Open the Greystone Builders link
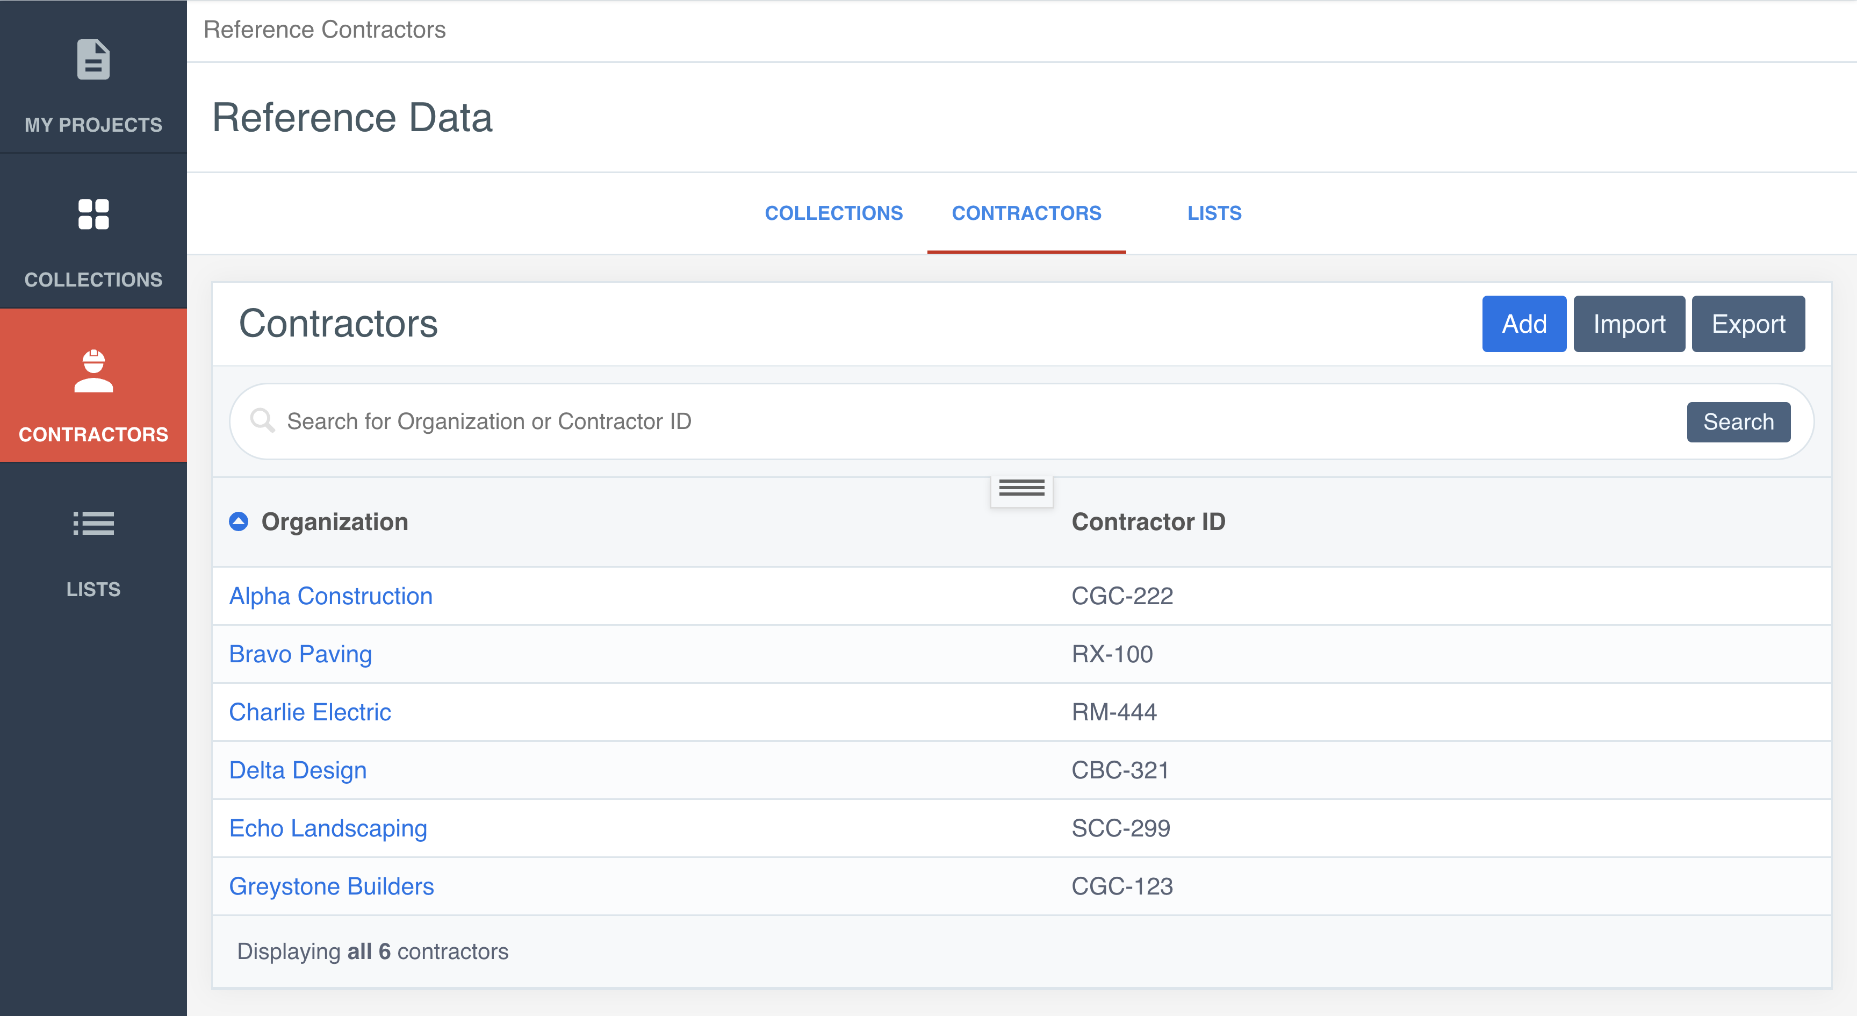 332,886
